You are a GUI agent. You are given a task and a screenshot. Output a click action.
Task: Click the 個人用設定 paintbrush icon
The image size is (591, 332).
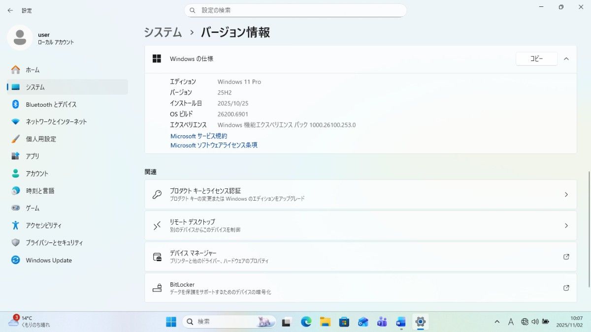click(x=16, y=139)
